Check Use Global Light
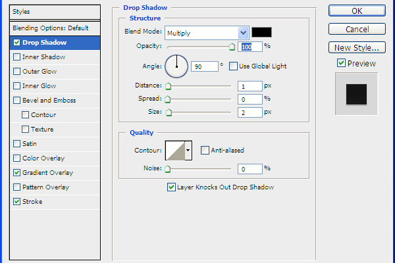 point(233,66)
